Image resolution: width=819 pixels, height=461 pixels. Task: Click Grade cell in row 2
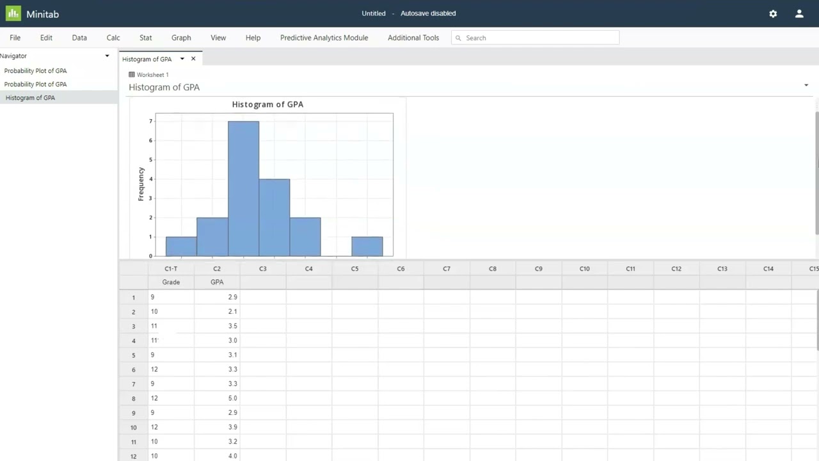[x=171, y=312]
